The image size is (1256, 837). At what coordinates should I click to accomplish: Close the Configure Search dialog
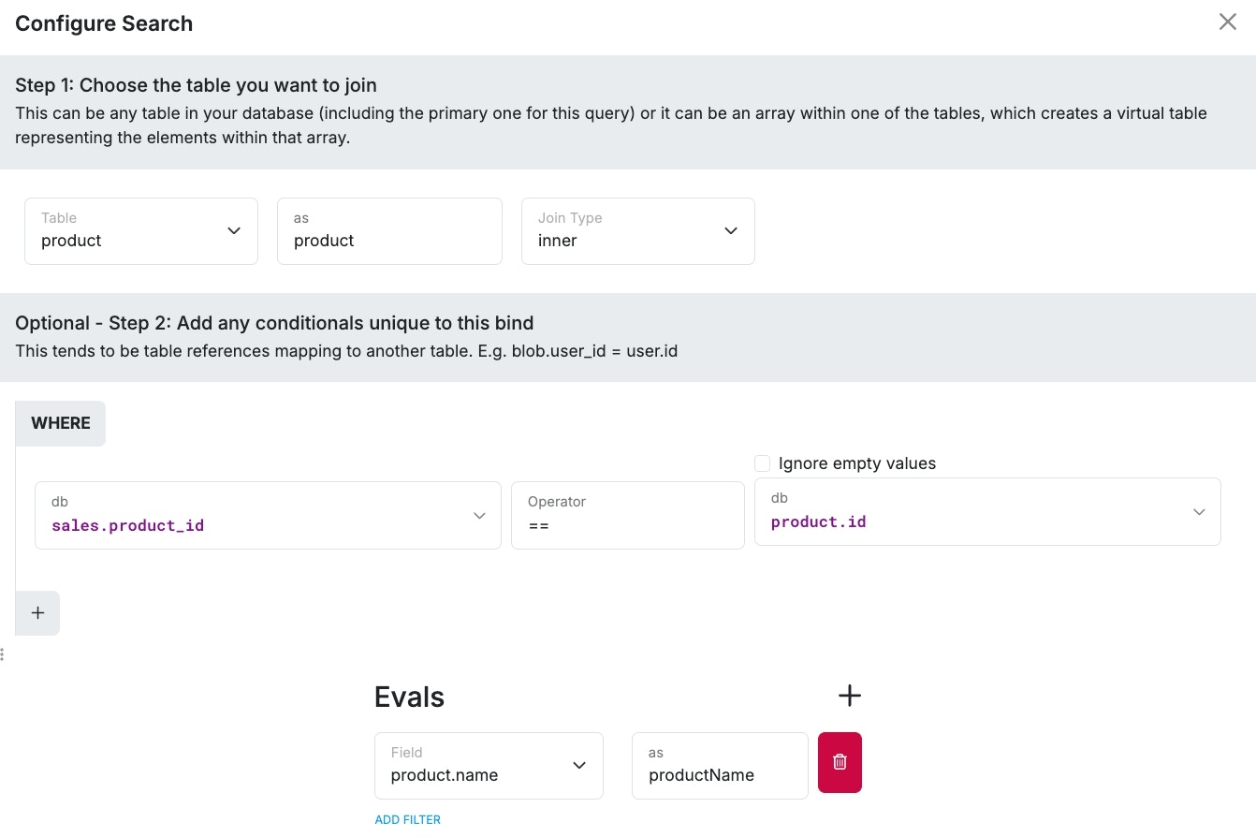pyautogui.click(x=1227, y=22)
